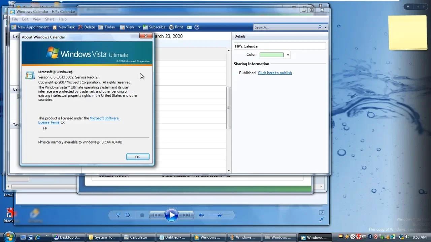
Task: Add a New Task from the toolbar
Action: pos(63,27)
